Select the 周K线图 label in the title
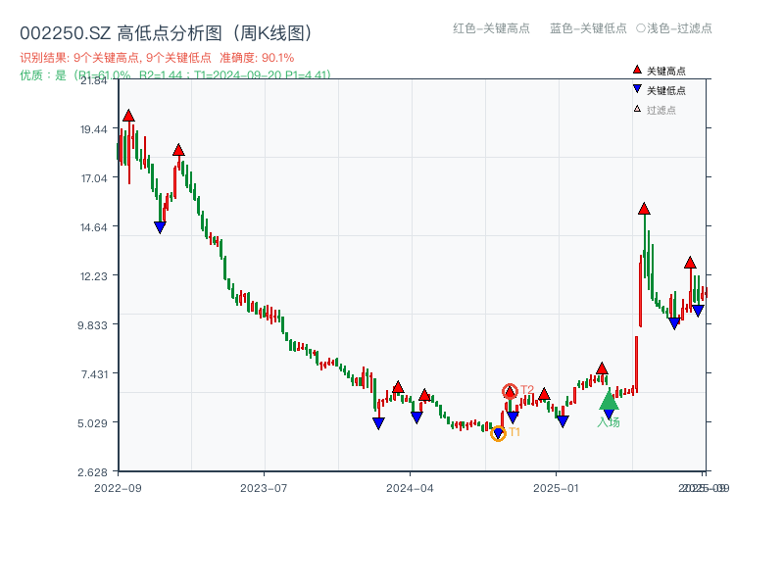 [272, 30]
